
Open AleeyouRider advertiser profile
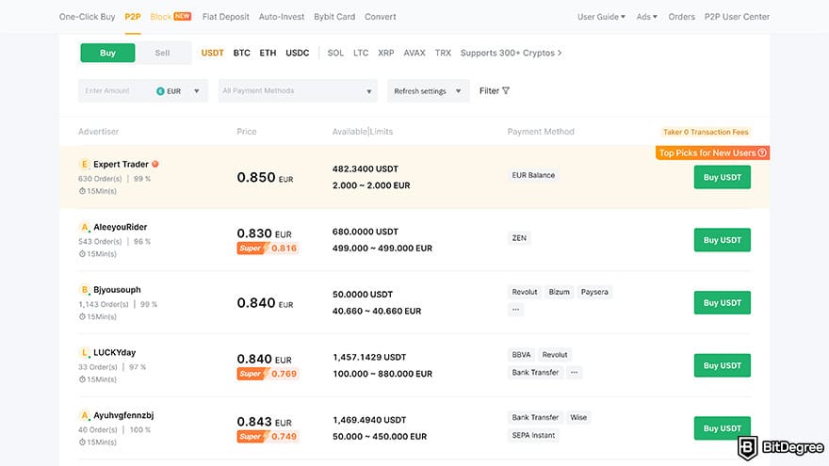coord(121,227)
